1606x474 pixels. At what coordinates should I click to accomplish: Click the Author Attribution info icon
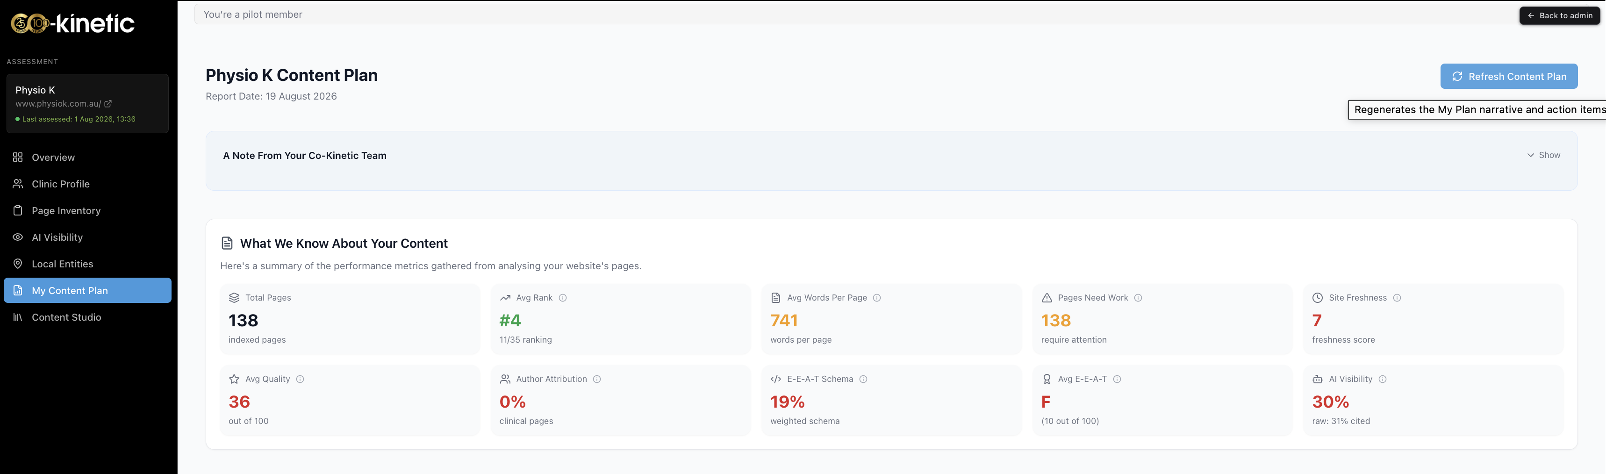(x=597, y=379)
